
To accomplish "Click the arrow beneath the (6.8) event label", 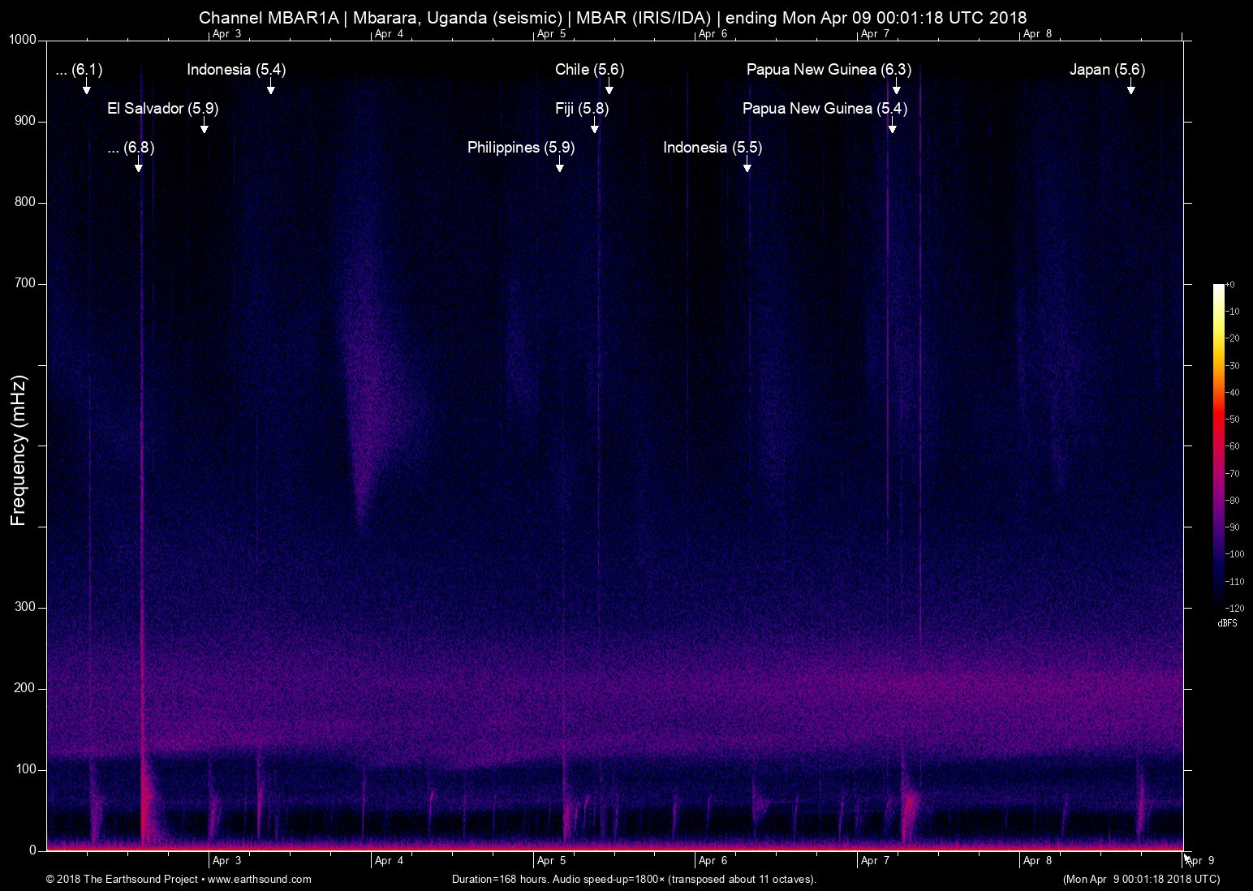I will 139,166.
